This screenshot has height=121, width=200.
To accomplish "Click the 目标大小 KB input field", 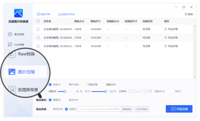I will pos(170,91).
